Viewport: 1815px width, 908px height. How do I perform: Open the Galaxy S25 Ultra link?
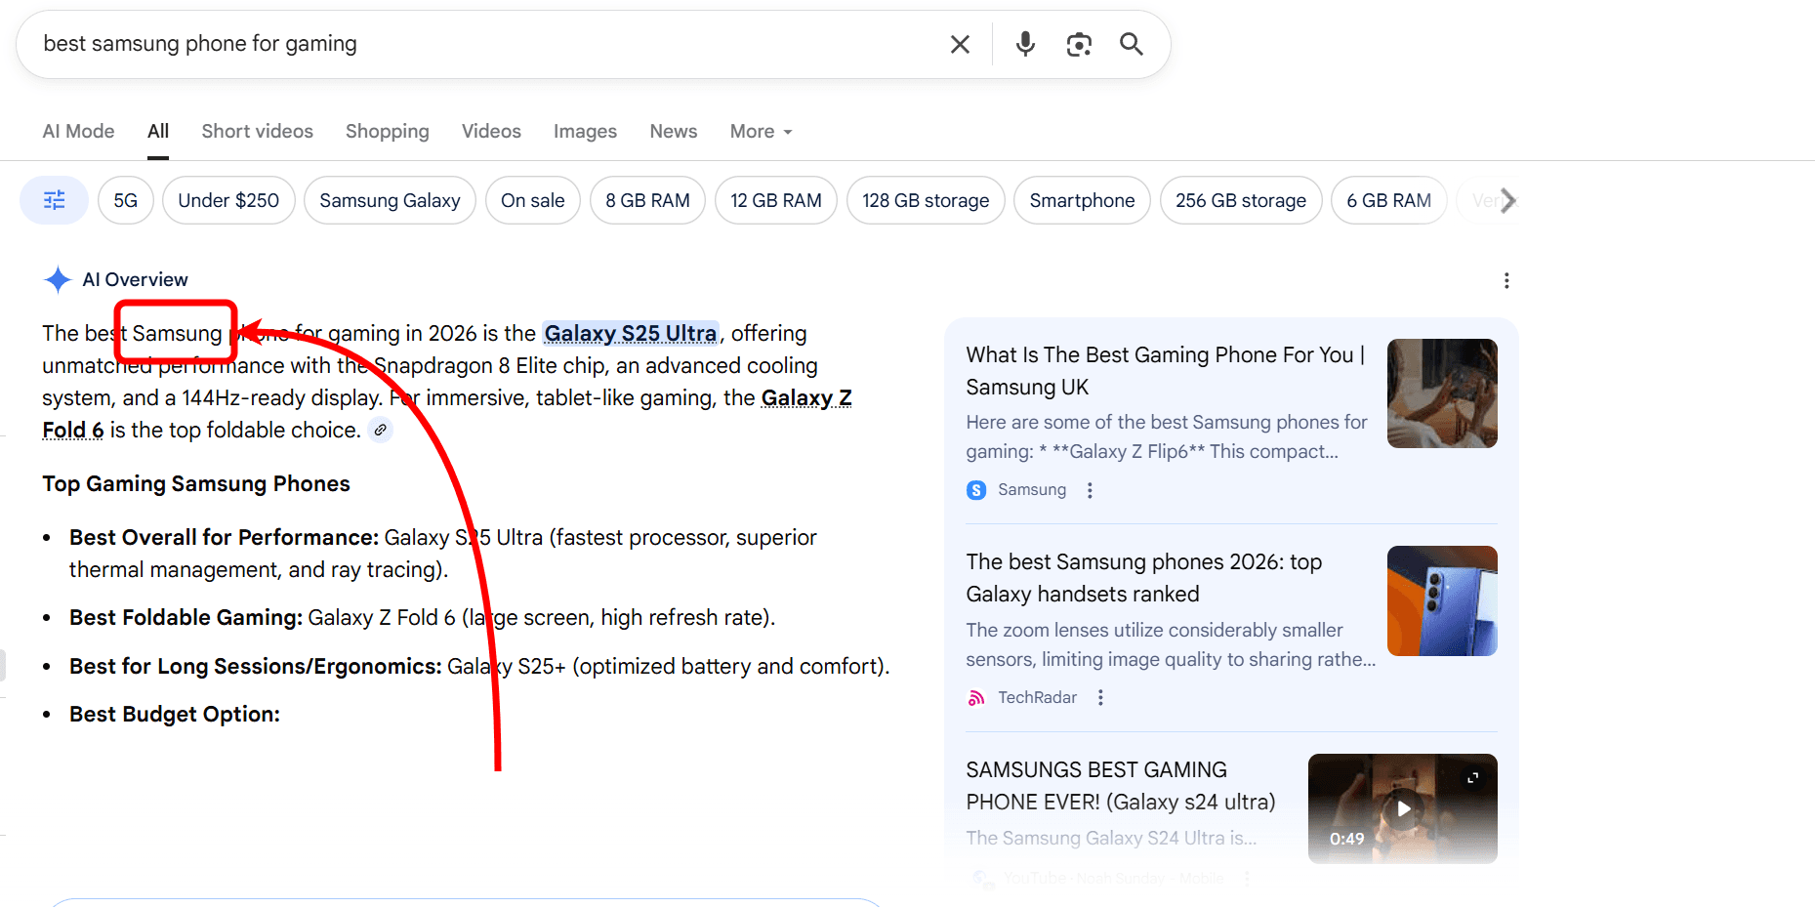tap(630, 333)
